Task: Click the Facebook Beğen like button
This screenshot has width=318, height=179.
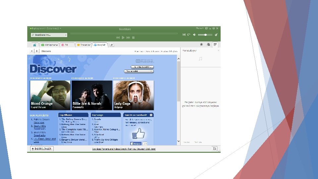Action: point(136,144)
